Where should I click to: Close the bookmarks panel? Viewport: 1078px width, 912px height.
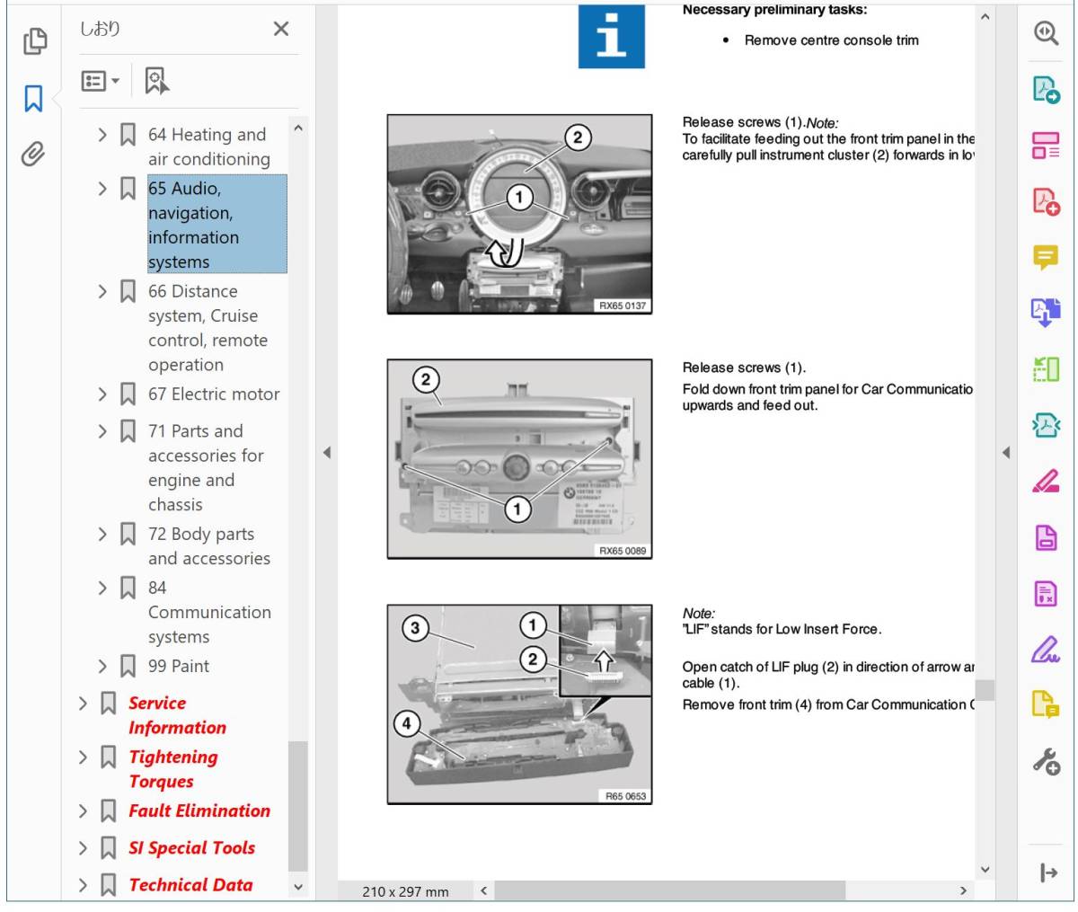[x=281, y=29]
